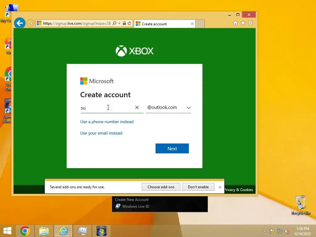316x237 pixels.
Task: Click the network tray icon
Action: [x=280, y=231]
